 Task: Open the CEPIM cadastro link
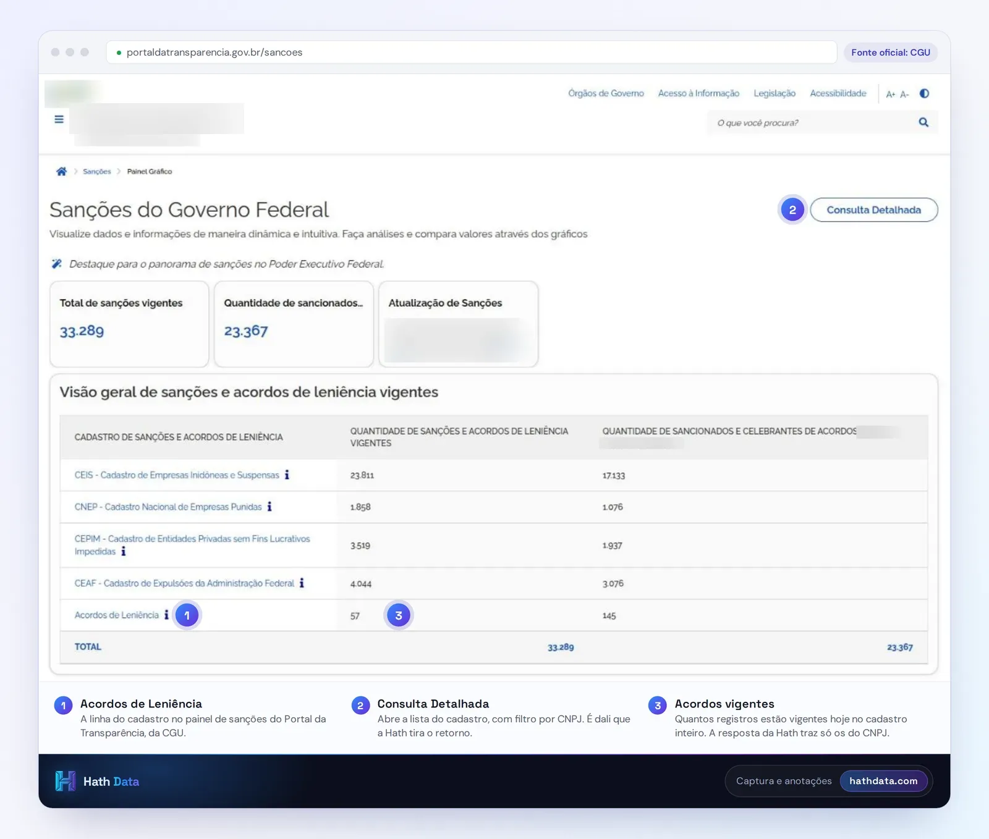coord(192,545)
